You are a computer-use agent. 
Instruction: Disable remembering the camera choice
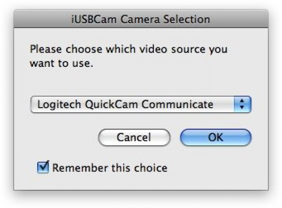44,167
